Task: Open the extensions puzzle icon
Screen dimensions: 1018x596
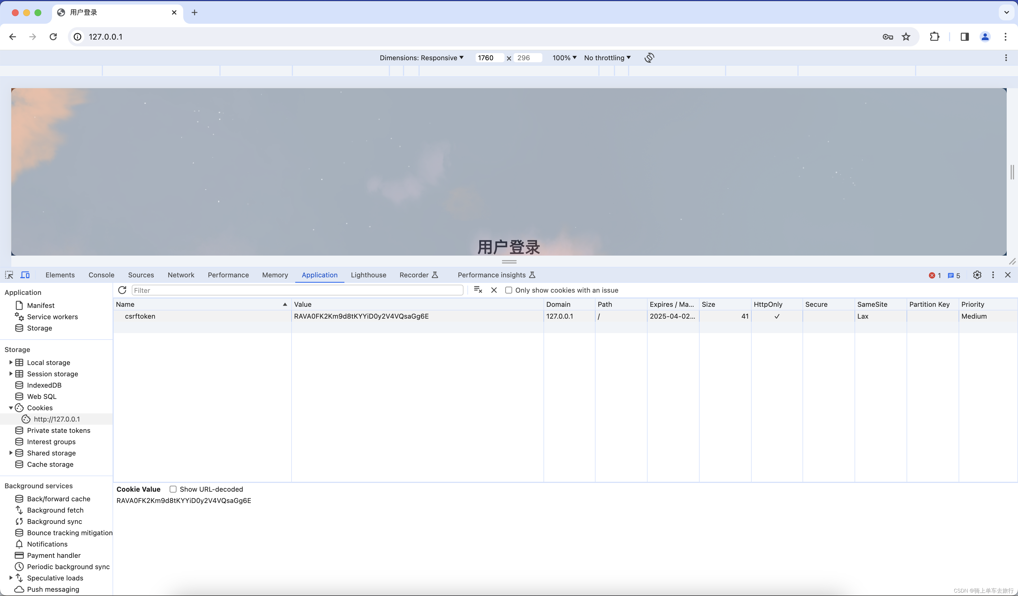Action: [934, 37]
